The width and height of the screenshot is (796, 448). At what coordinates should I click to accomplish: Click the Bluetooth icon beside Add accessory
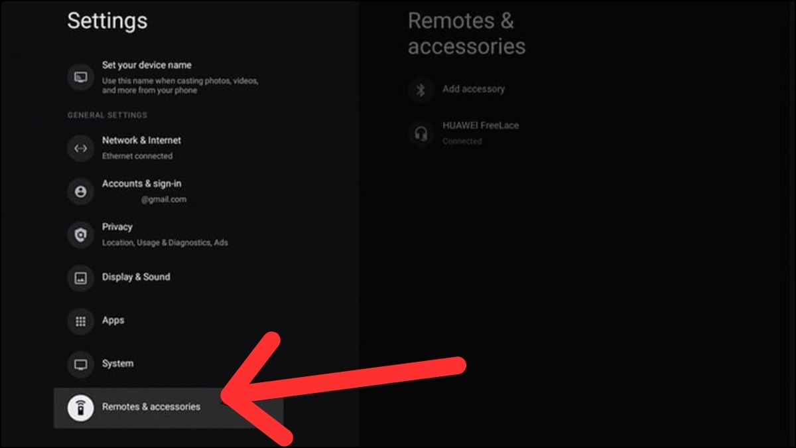[x=422, y=89]
